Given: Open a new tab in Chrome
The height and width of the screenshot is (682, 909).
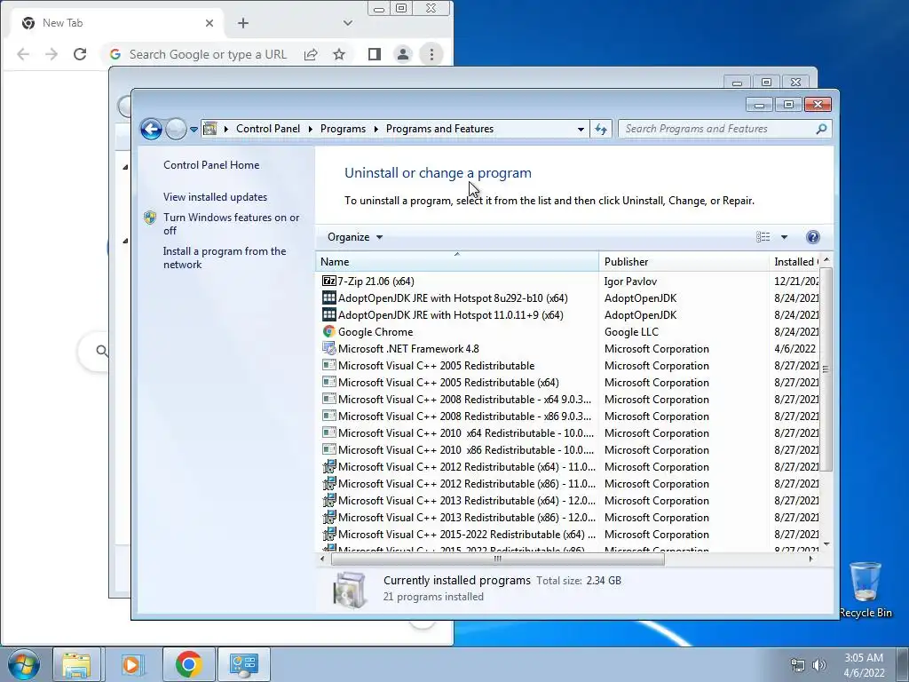Looking at the screenshot, I should 243,23.
